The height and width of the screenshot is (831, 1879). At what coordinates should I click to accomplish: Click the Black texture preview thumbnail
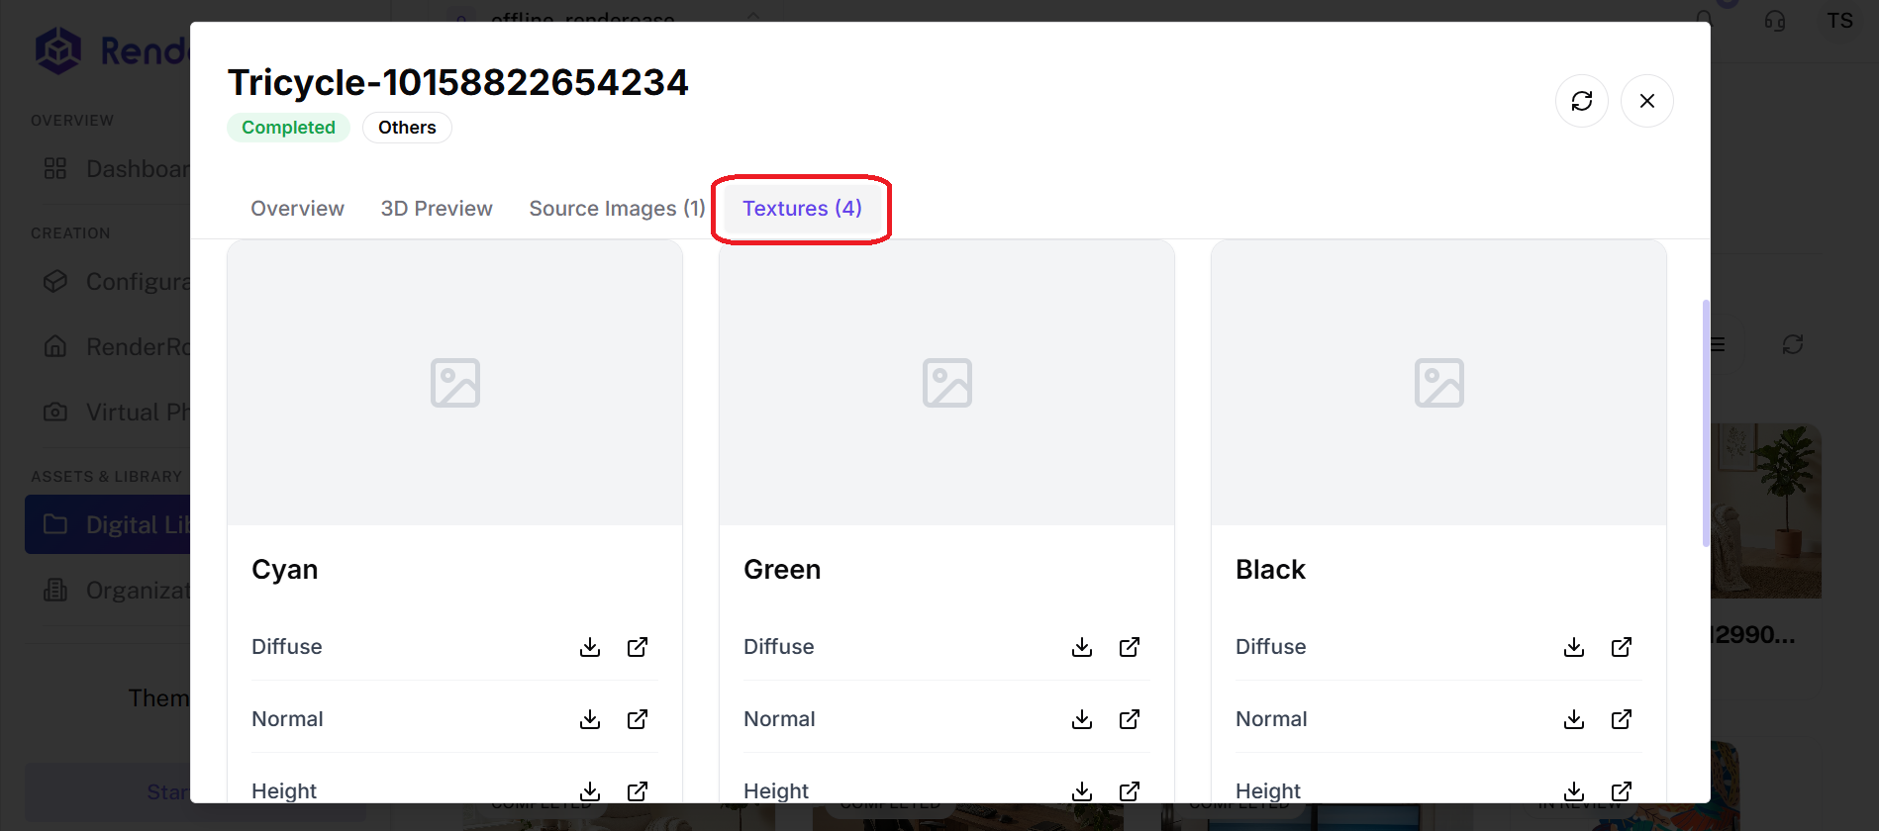(1438, 383)
